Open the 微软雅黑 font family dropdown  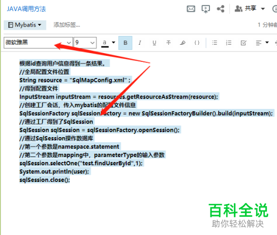point(38,43)
